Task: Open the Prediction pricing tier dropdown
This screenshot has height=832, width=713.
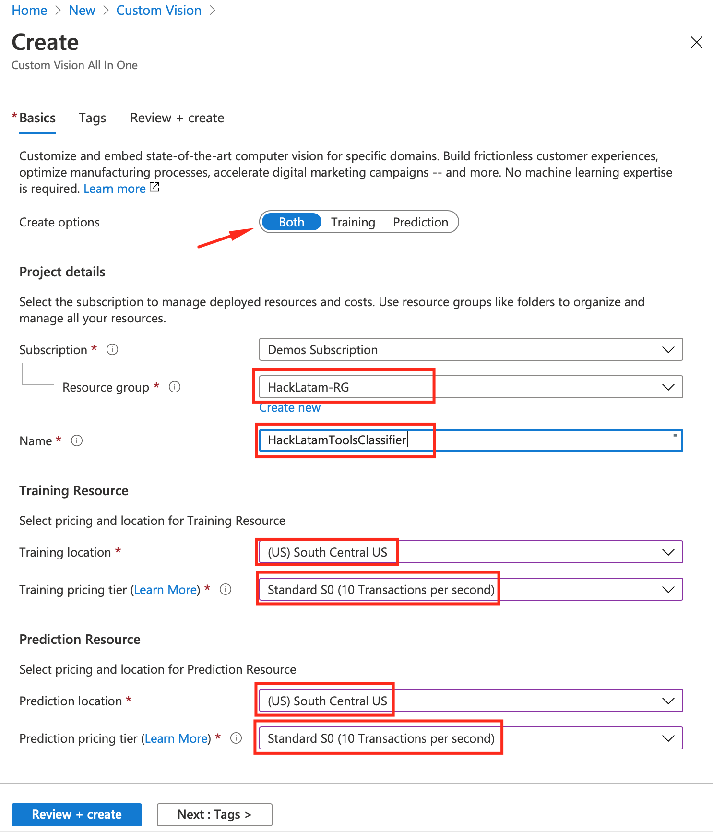Action: tap(668, 738)
